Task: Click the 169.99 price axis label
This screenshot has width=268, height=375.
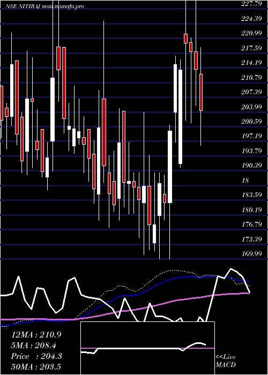Action: coord(252,254)
